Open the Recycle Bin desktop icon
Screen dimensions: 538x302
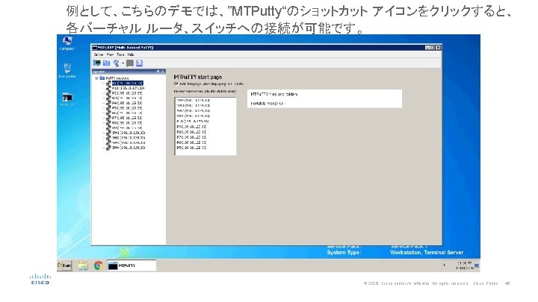pyautogui.click(x=67, y=71)
